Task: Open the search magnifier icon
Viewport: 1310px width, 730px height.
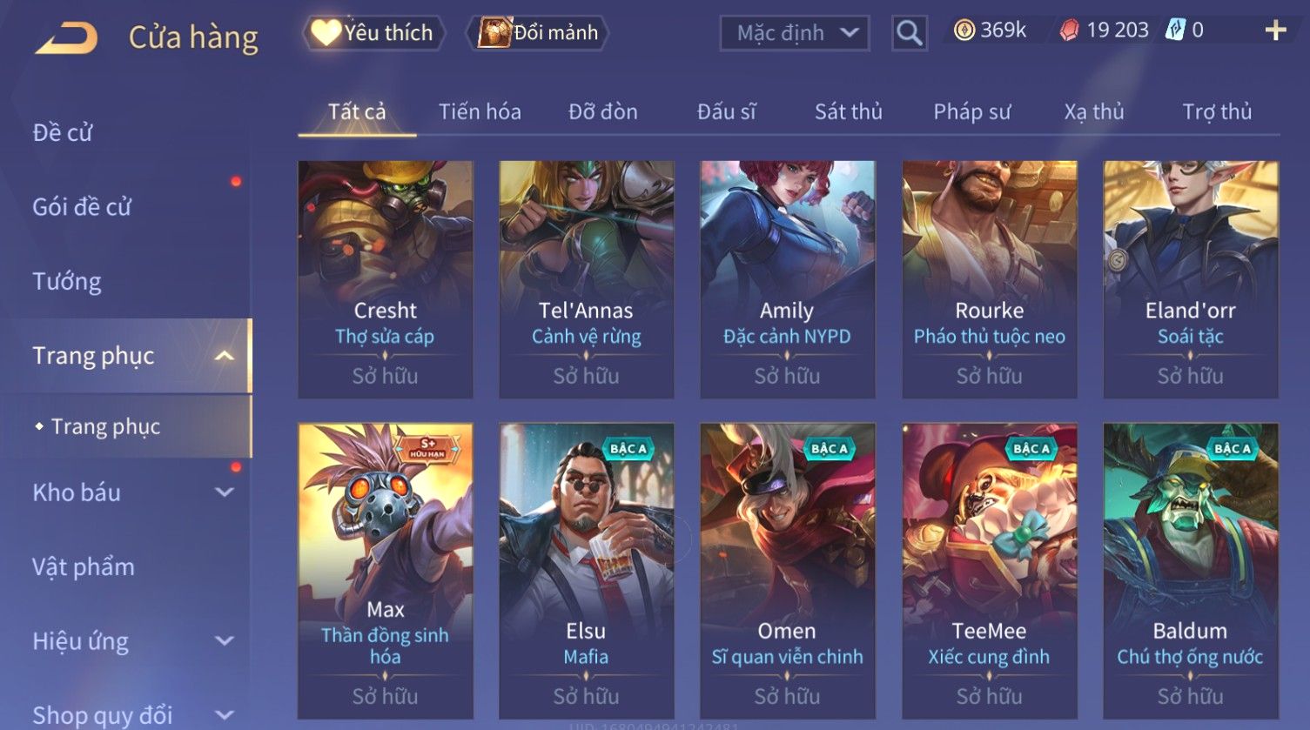Action: (x=910, y=34)
